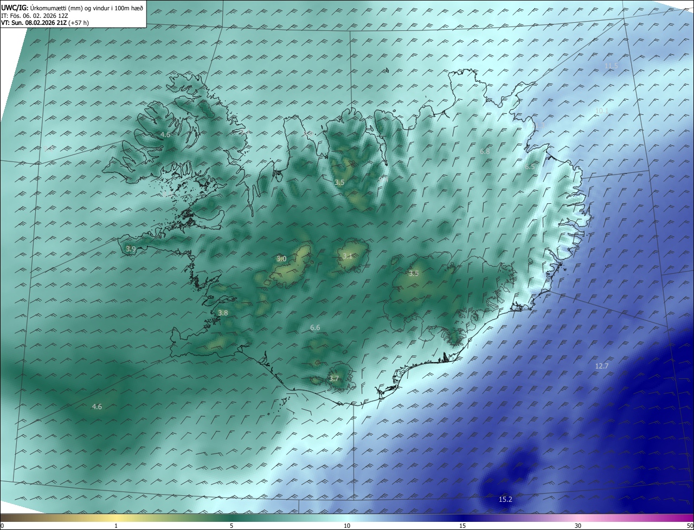The width and height of the screenshot is (694, 530).
Task: Click the 4.6 value label over the Westfjords
Action: (165, 134)
